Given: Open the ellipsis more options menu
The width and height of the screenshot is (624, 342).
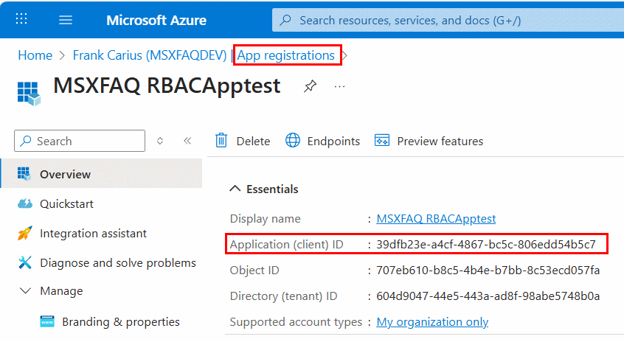Looking at the screenshot, I should tap(339, 87).
